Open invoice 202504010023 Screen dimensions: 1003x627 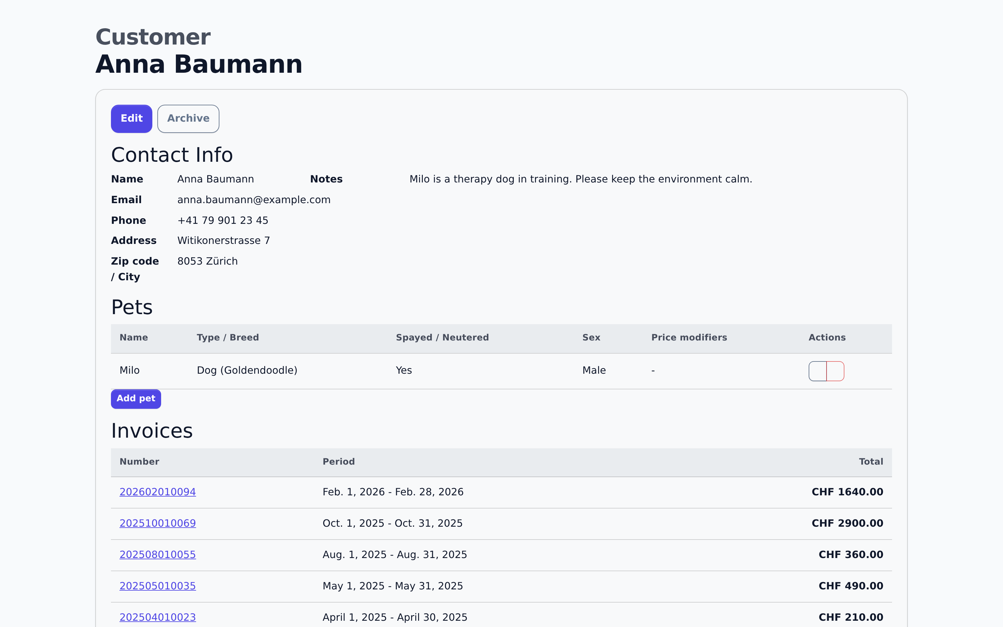click(x=157, y=617)
